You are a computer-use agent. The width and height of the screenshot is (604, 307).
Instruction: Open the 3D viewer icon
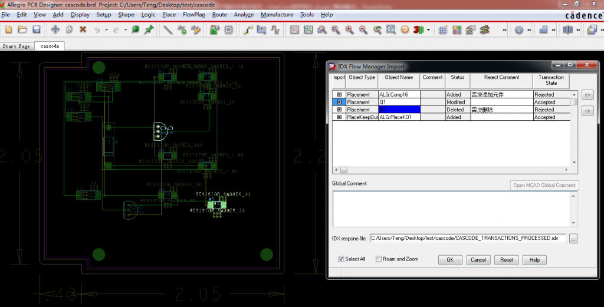(x=418, y=29)
